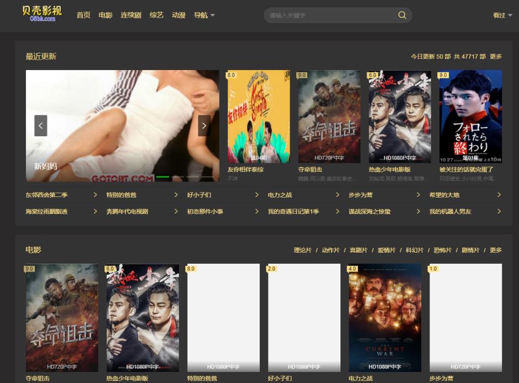Open 热血少年电影版 poster in 电影 section
This screenshot has height=383, width=519.
[x=143, y=317]
